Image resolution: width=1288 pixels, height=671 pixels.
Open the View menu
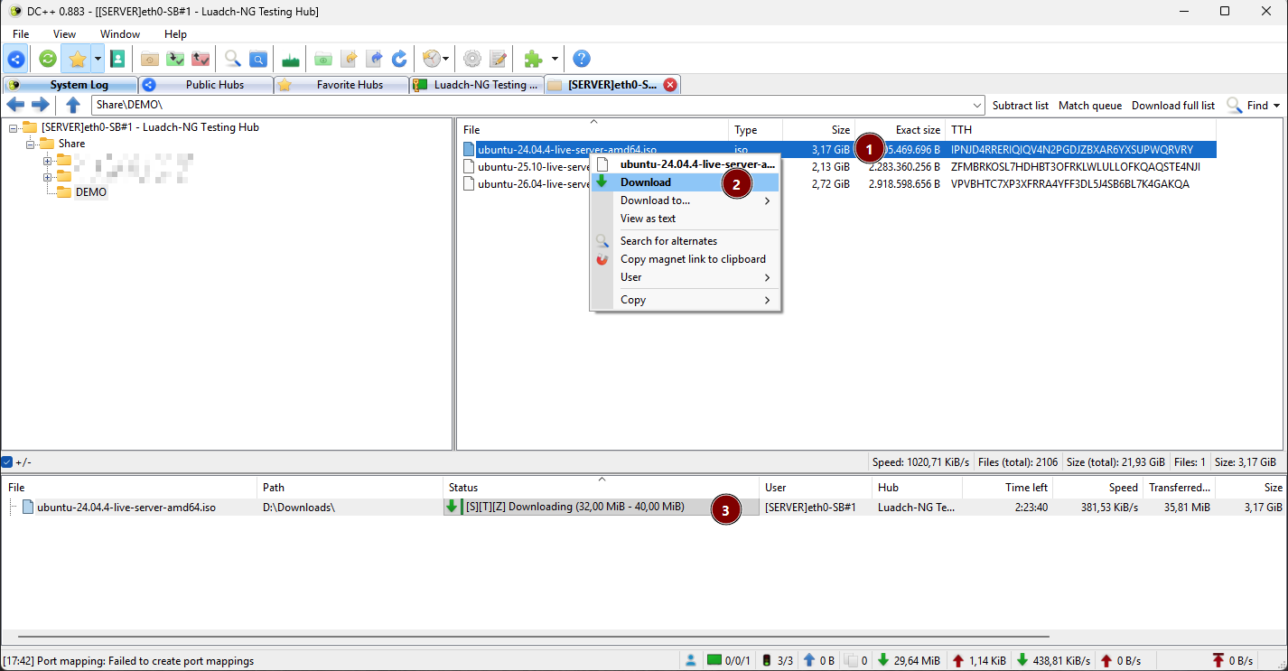point(64,34)
